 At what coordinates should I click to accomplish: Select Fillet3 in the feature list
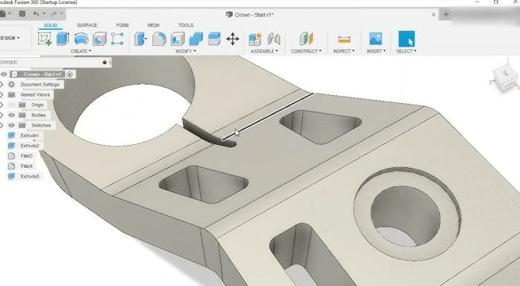point(26,156)
